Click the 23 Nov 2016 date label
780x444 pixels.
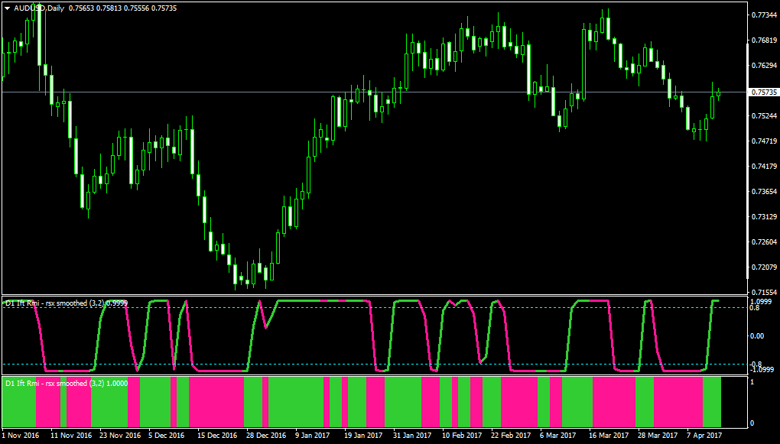click(x=119, y=435)
